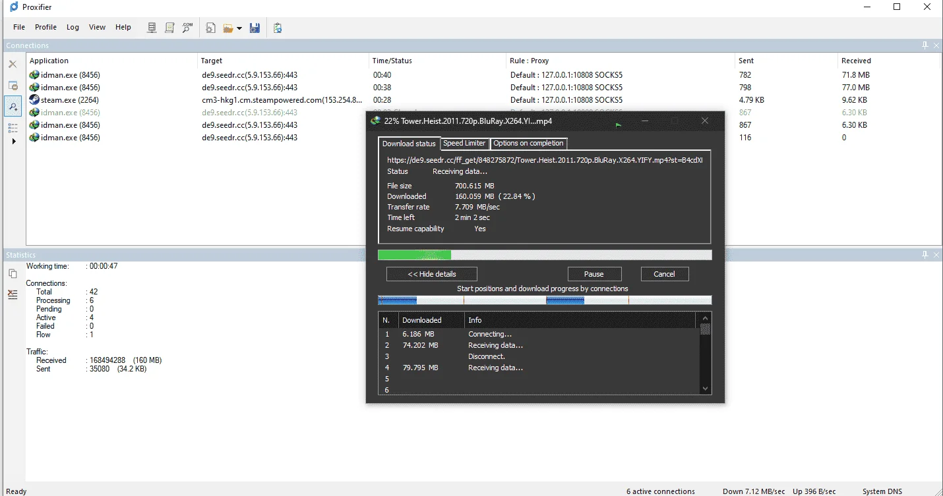Screen dimensions: 943x496
Task: Open the Profile menu
Action: [x=46, y=27]
